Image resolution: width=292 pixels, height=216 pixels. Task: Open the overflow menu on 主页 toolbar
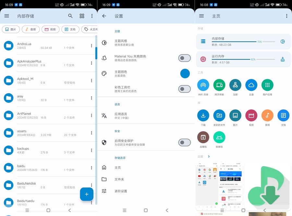[x=286, y=16]
